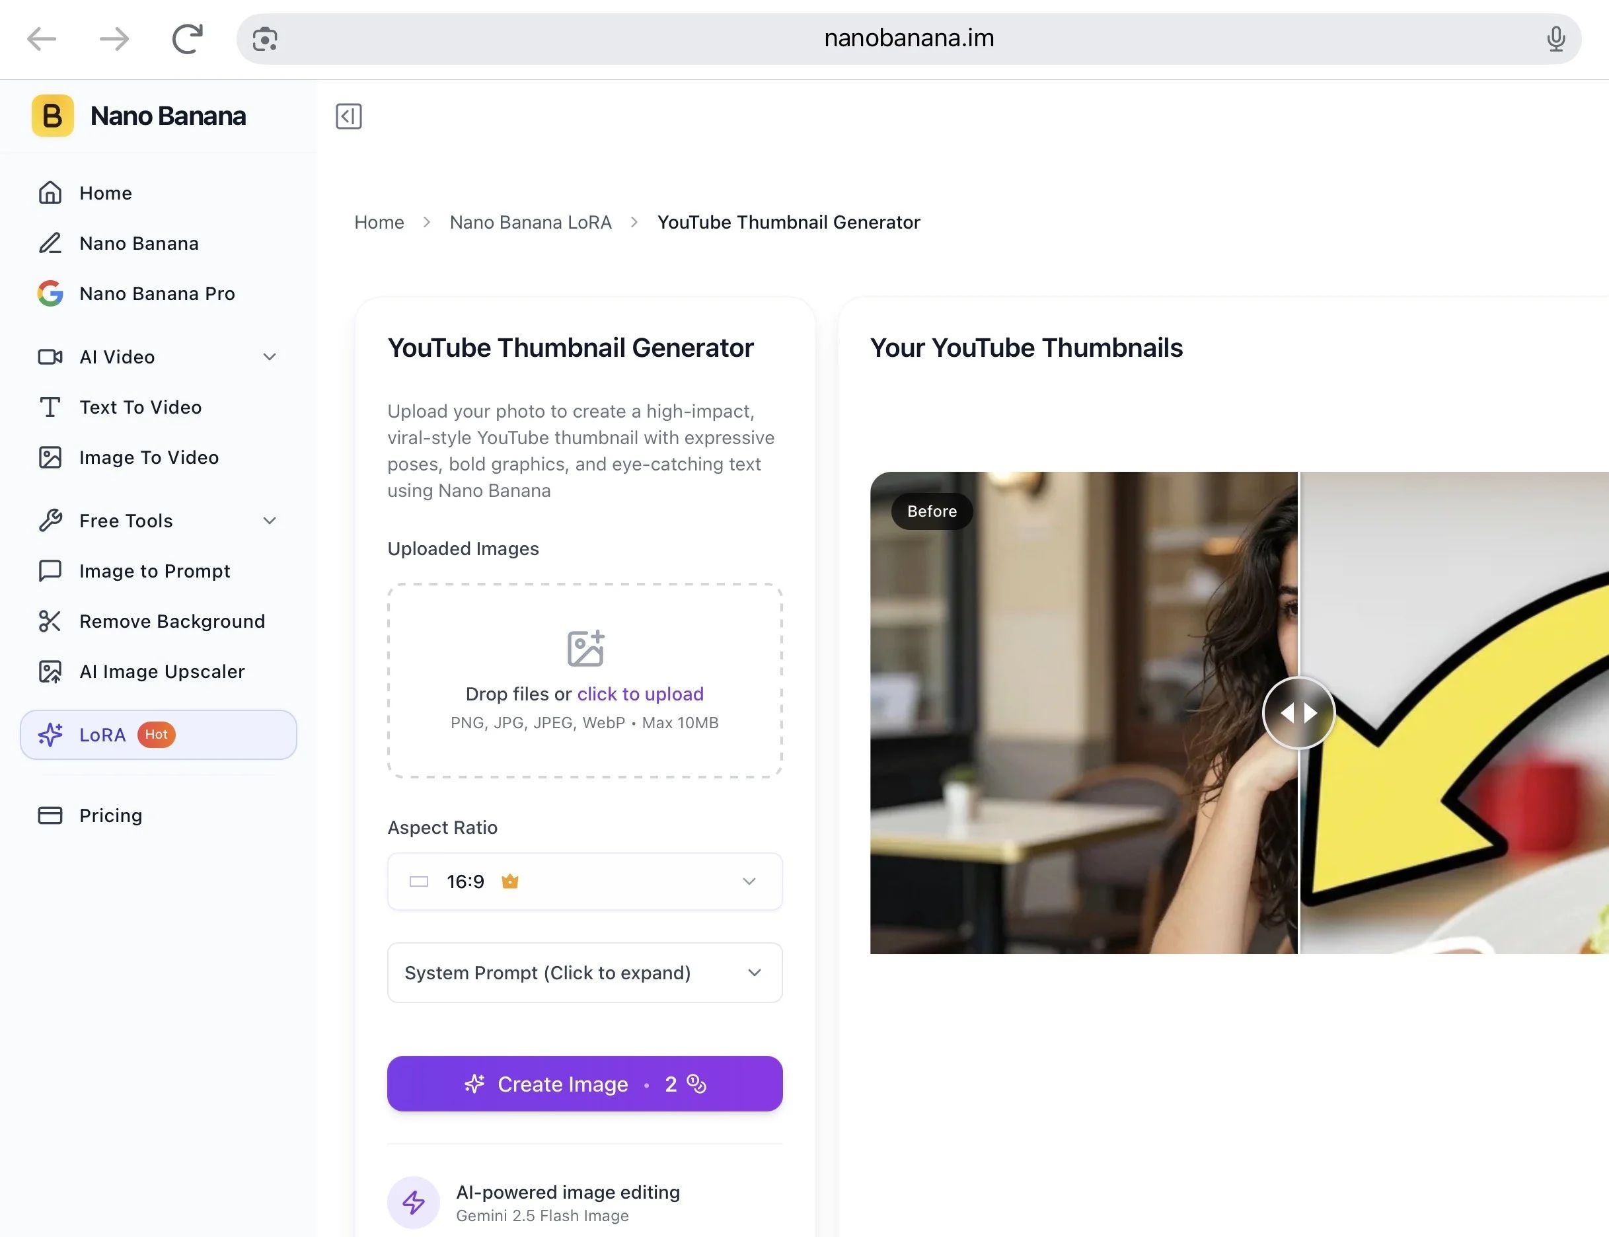
Task: Click the 'click to upload' link
Action: (640, 694)
